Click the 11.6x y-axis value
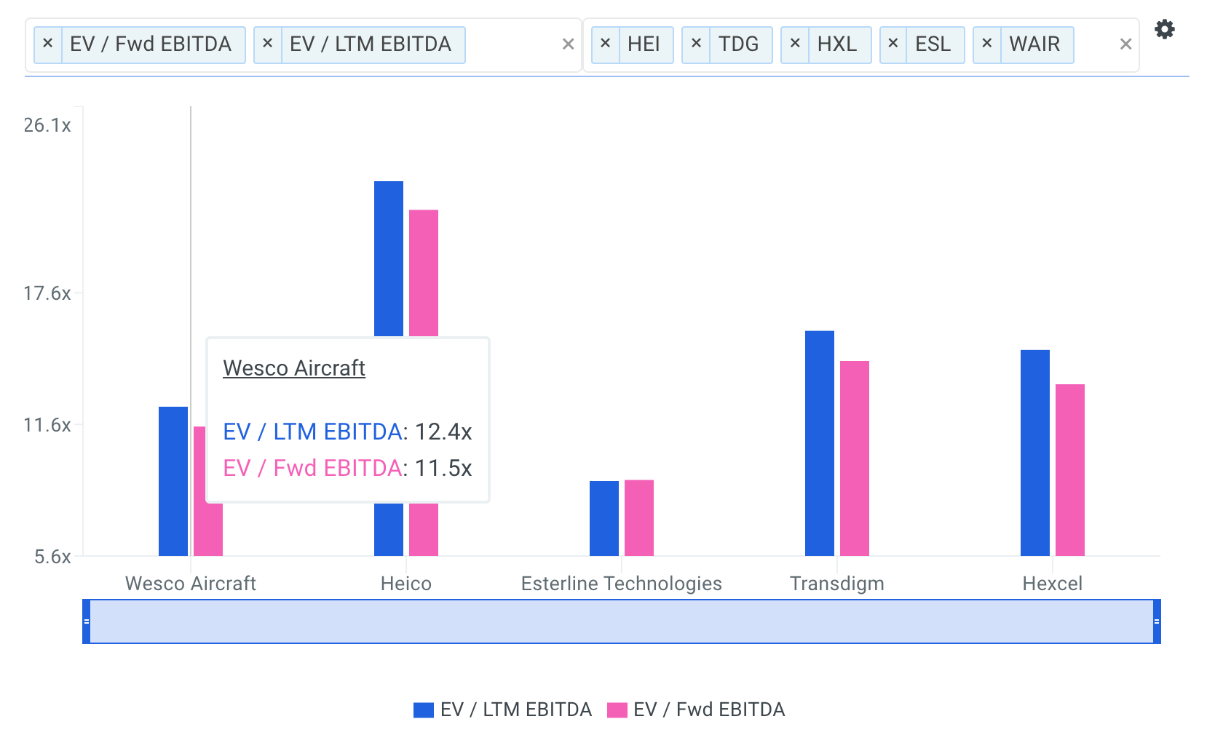 tap(47, 425)
